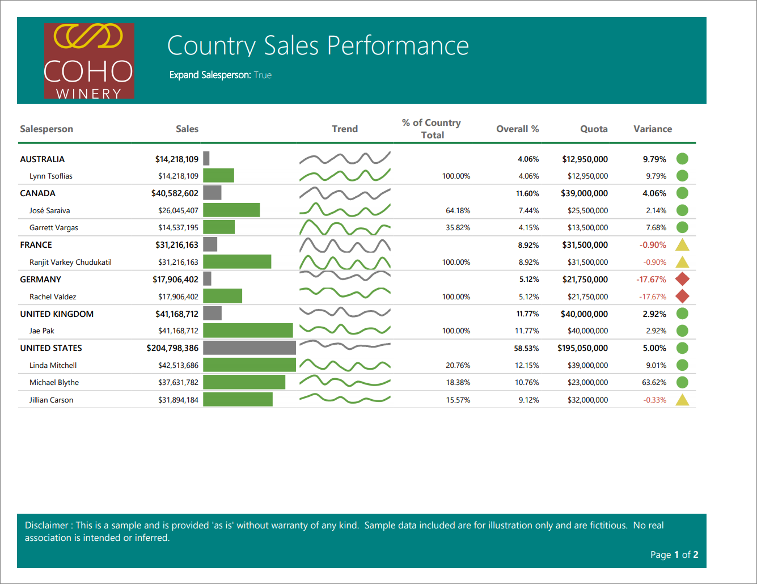Click red diamond beside Rachel Valdez's variance
The image size is (757, 584).
click(x=682, y=297)
